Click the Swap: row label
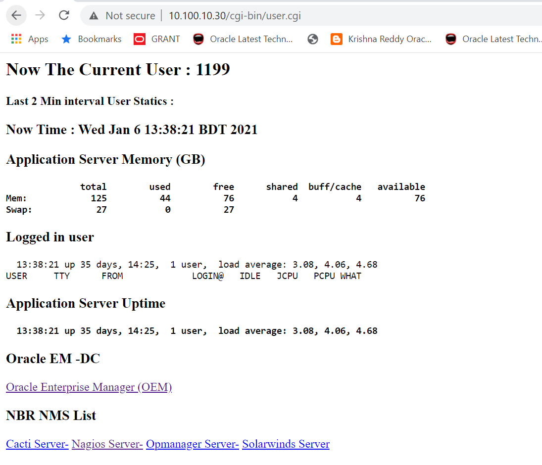Screen dimensions: 542x465 [19, 210]
